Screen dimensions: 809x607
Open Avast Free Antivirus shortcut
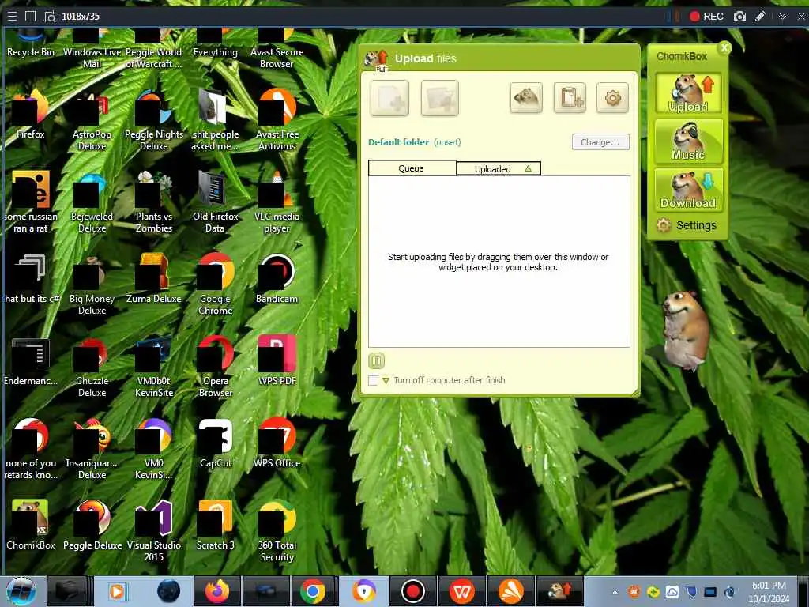click(277, 120)
